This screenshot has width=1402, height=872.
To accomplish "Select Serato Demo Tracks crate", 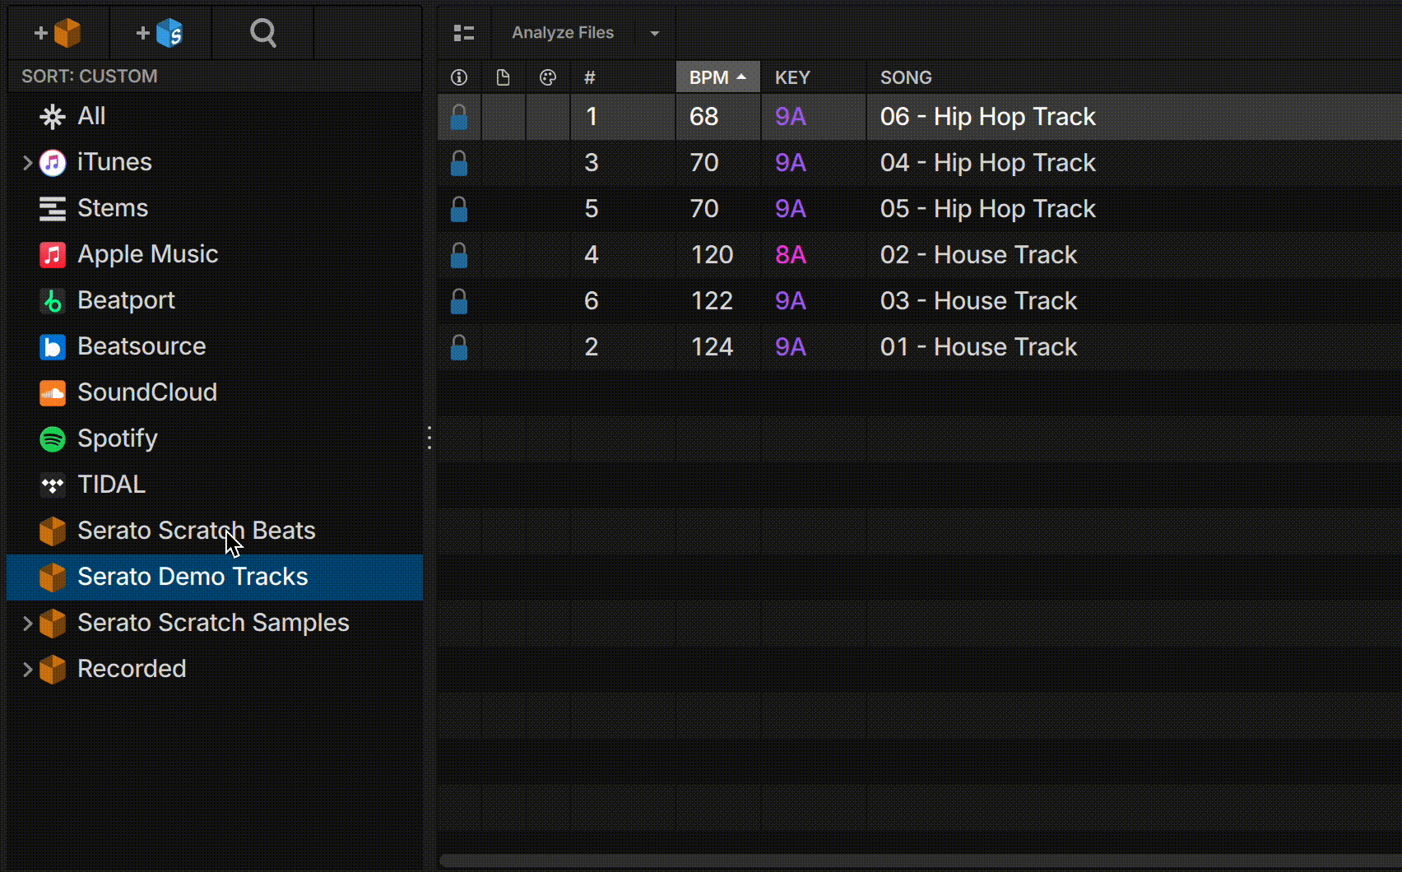I will [215, 577].
